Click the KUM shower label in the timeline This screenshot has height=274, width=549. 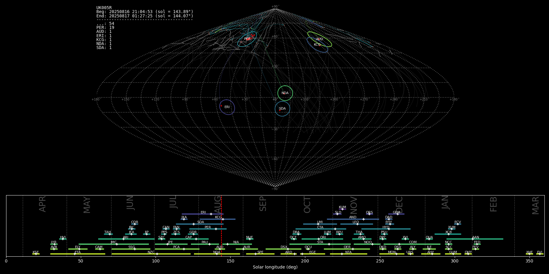(343, 207)
